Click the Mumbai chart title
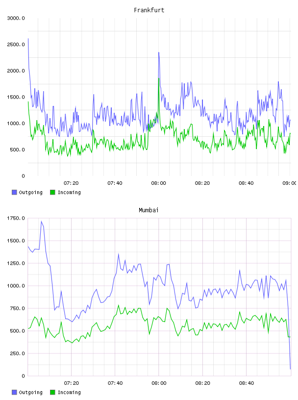 pyautogui.click(x=149, y=210)
